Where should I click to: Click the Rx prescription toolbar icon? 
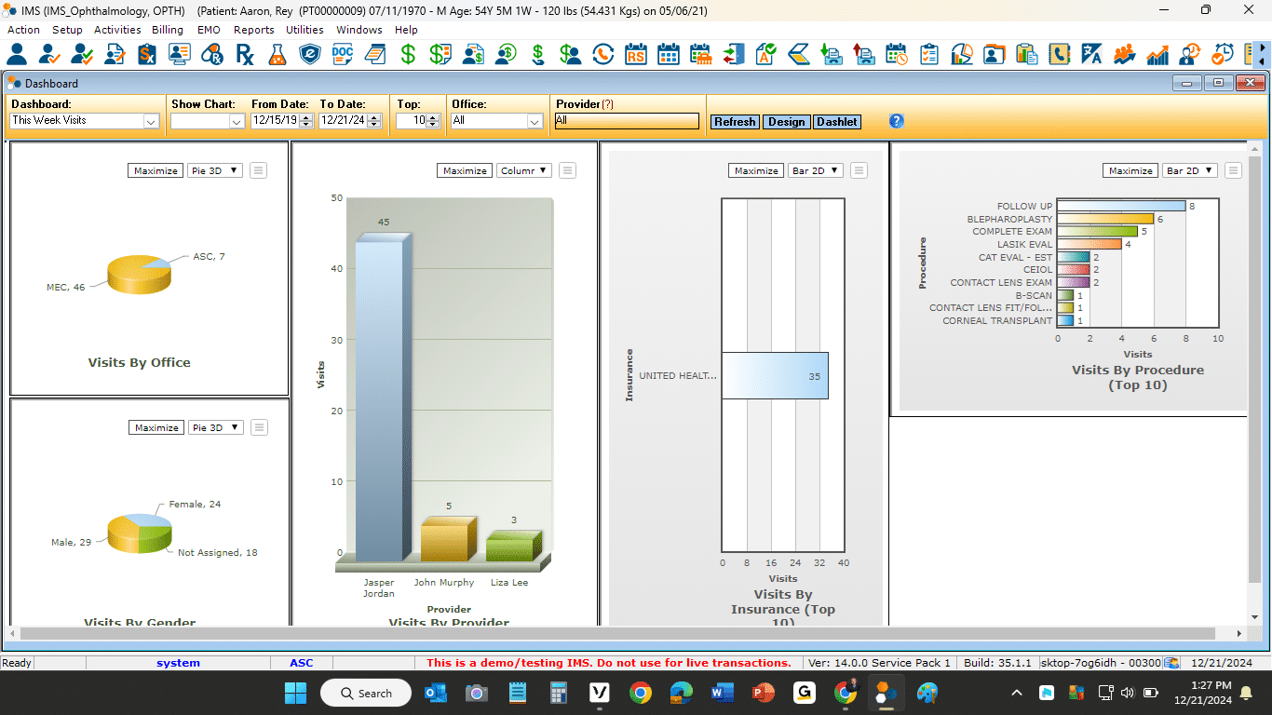point(244,55)
